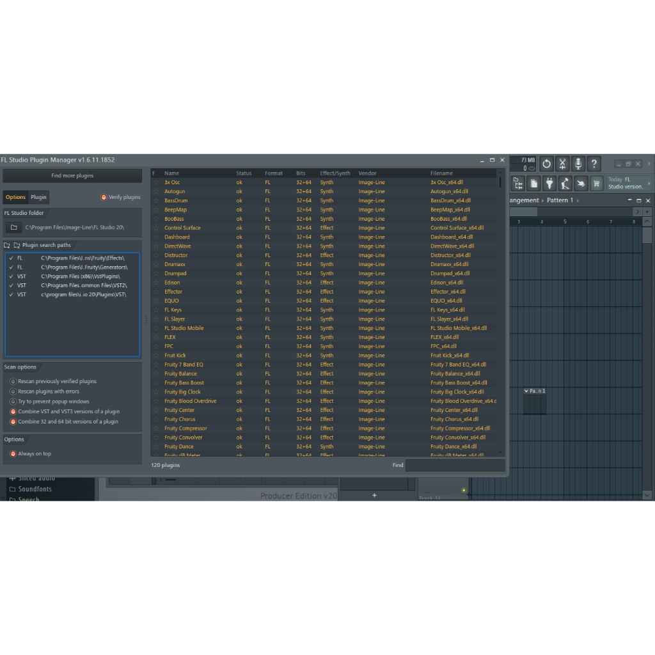Switch to the Plugin tab
The height and width of the screenshot is (655, 655).
pyautogui.click(x=38, y=197)
